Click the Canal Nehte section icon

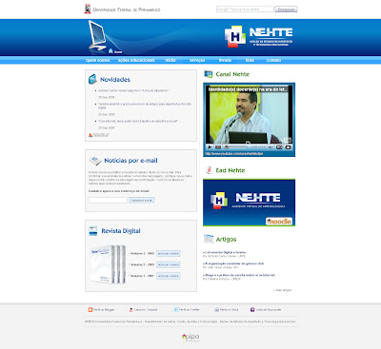209,74
